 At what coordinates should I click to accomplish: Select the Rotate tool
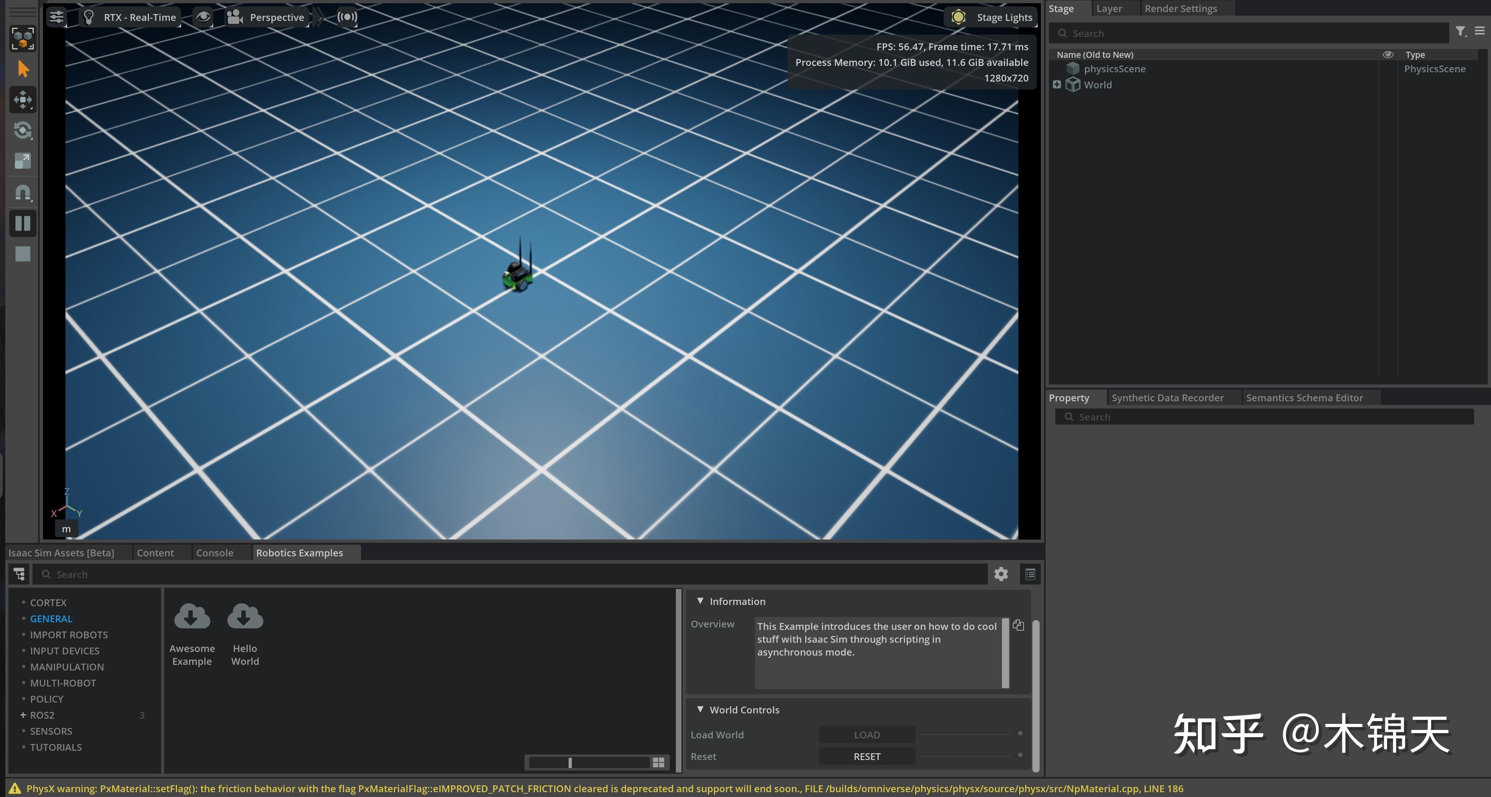click(23, 130)
